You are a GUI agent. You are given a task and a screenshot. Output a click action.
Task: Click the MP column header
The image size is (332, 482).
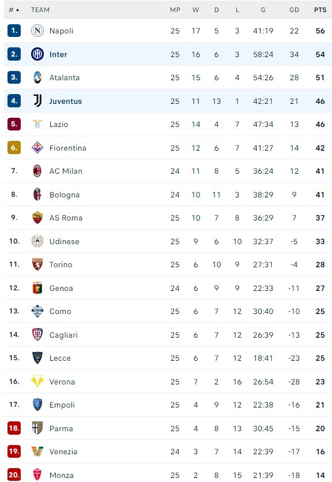pyautogui.click(x=175, y=10)
